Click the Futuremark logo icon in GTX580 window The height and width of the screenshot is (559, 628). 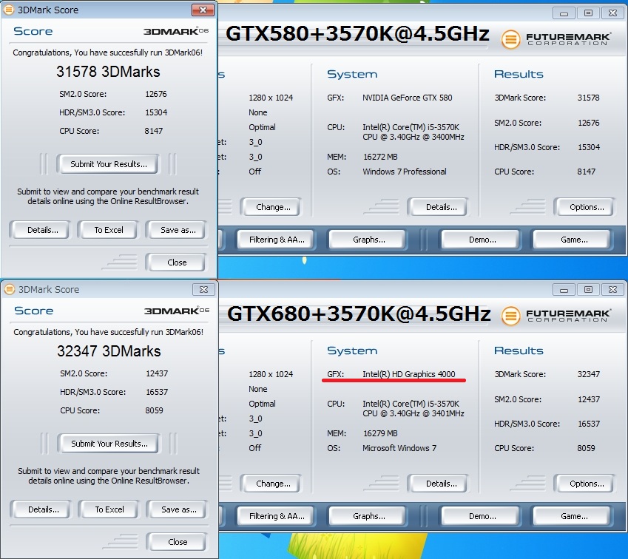pyautogui.click(x=510, y=39)
